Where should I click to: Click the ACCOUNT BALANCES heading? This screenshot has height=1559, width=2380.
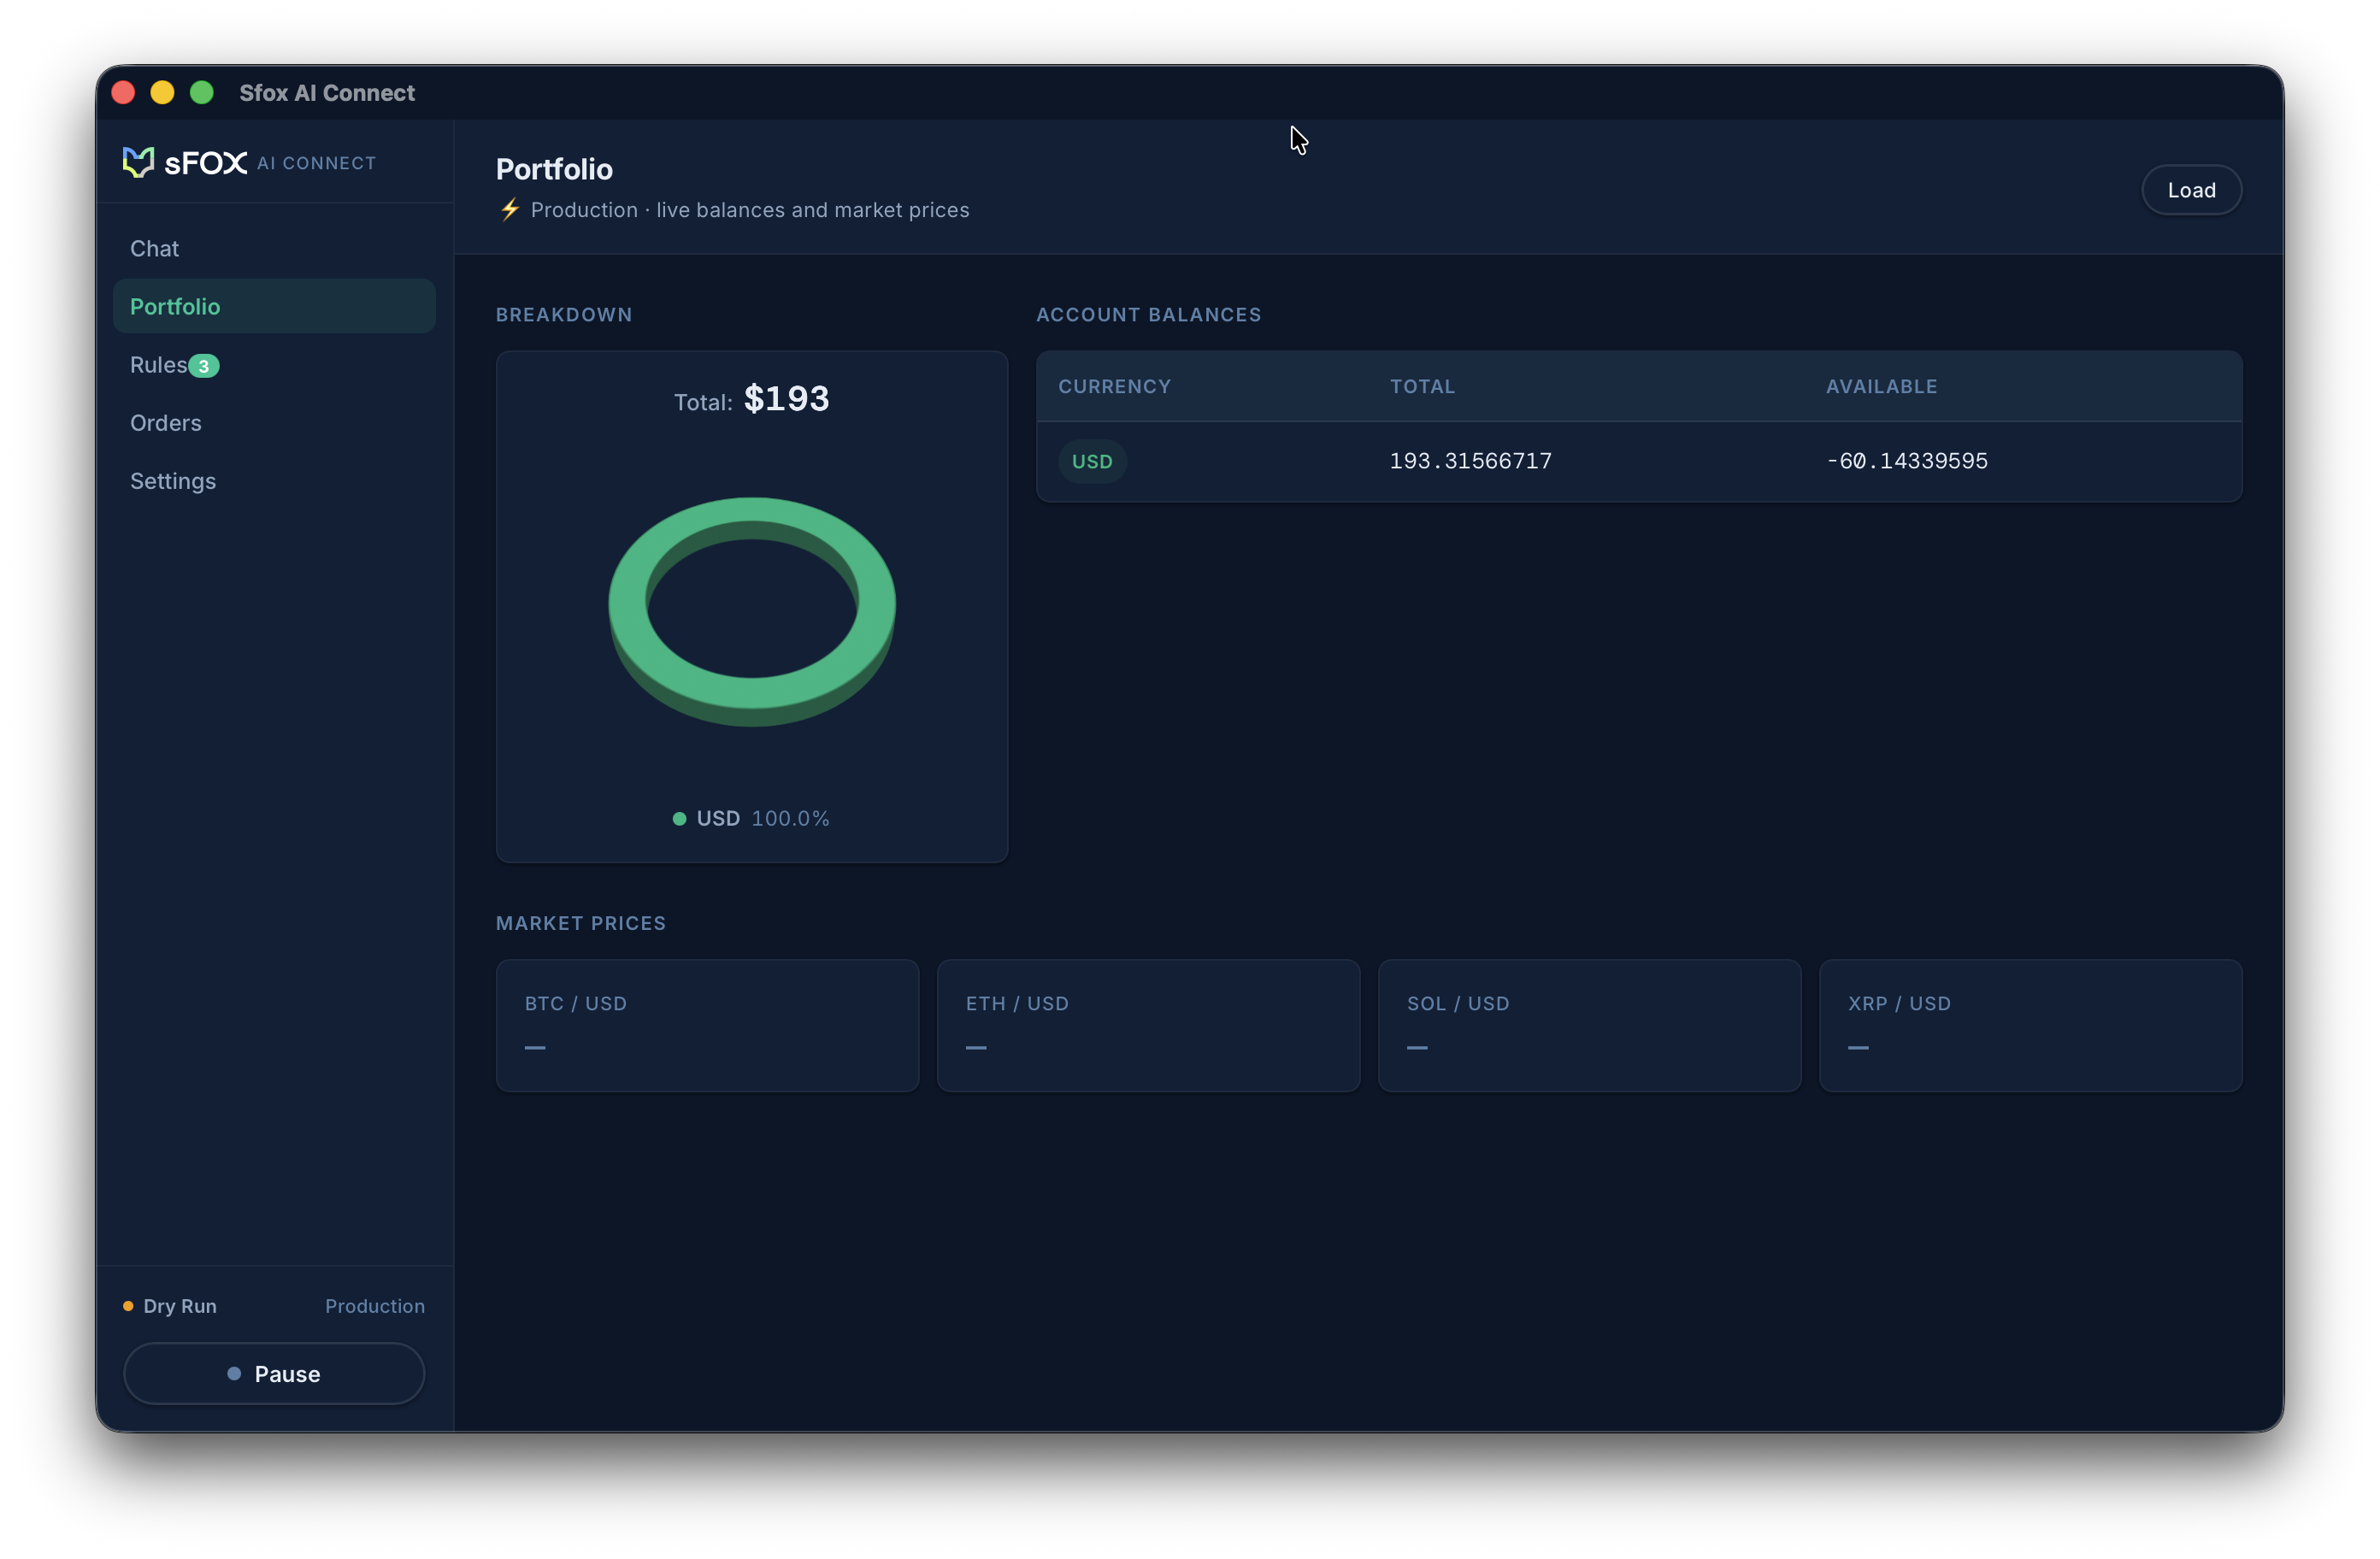coord(1148,315)
